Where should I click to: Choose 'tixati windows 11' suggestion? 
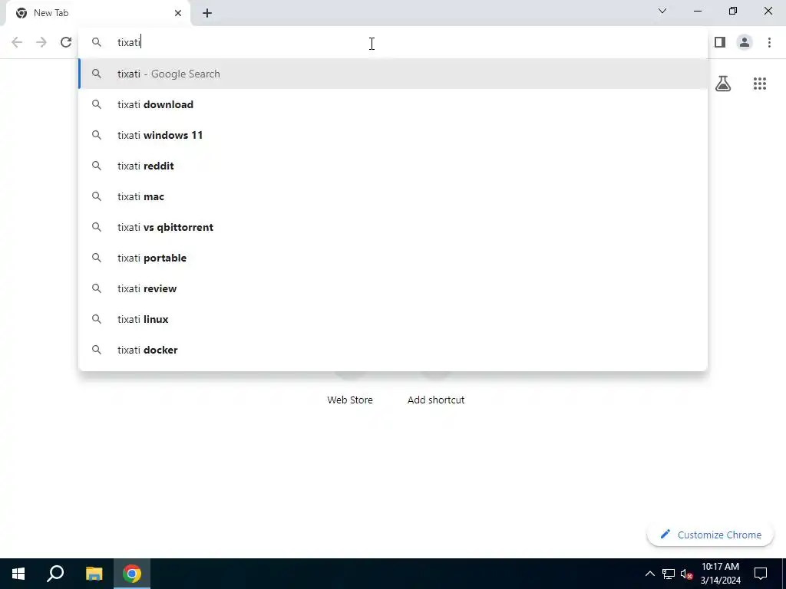coord(393,135)
